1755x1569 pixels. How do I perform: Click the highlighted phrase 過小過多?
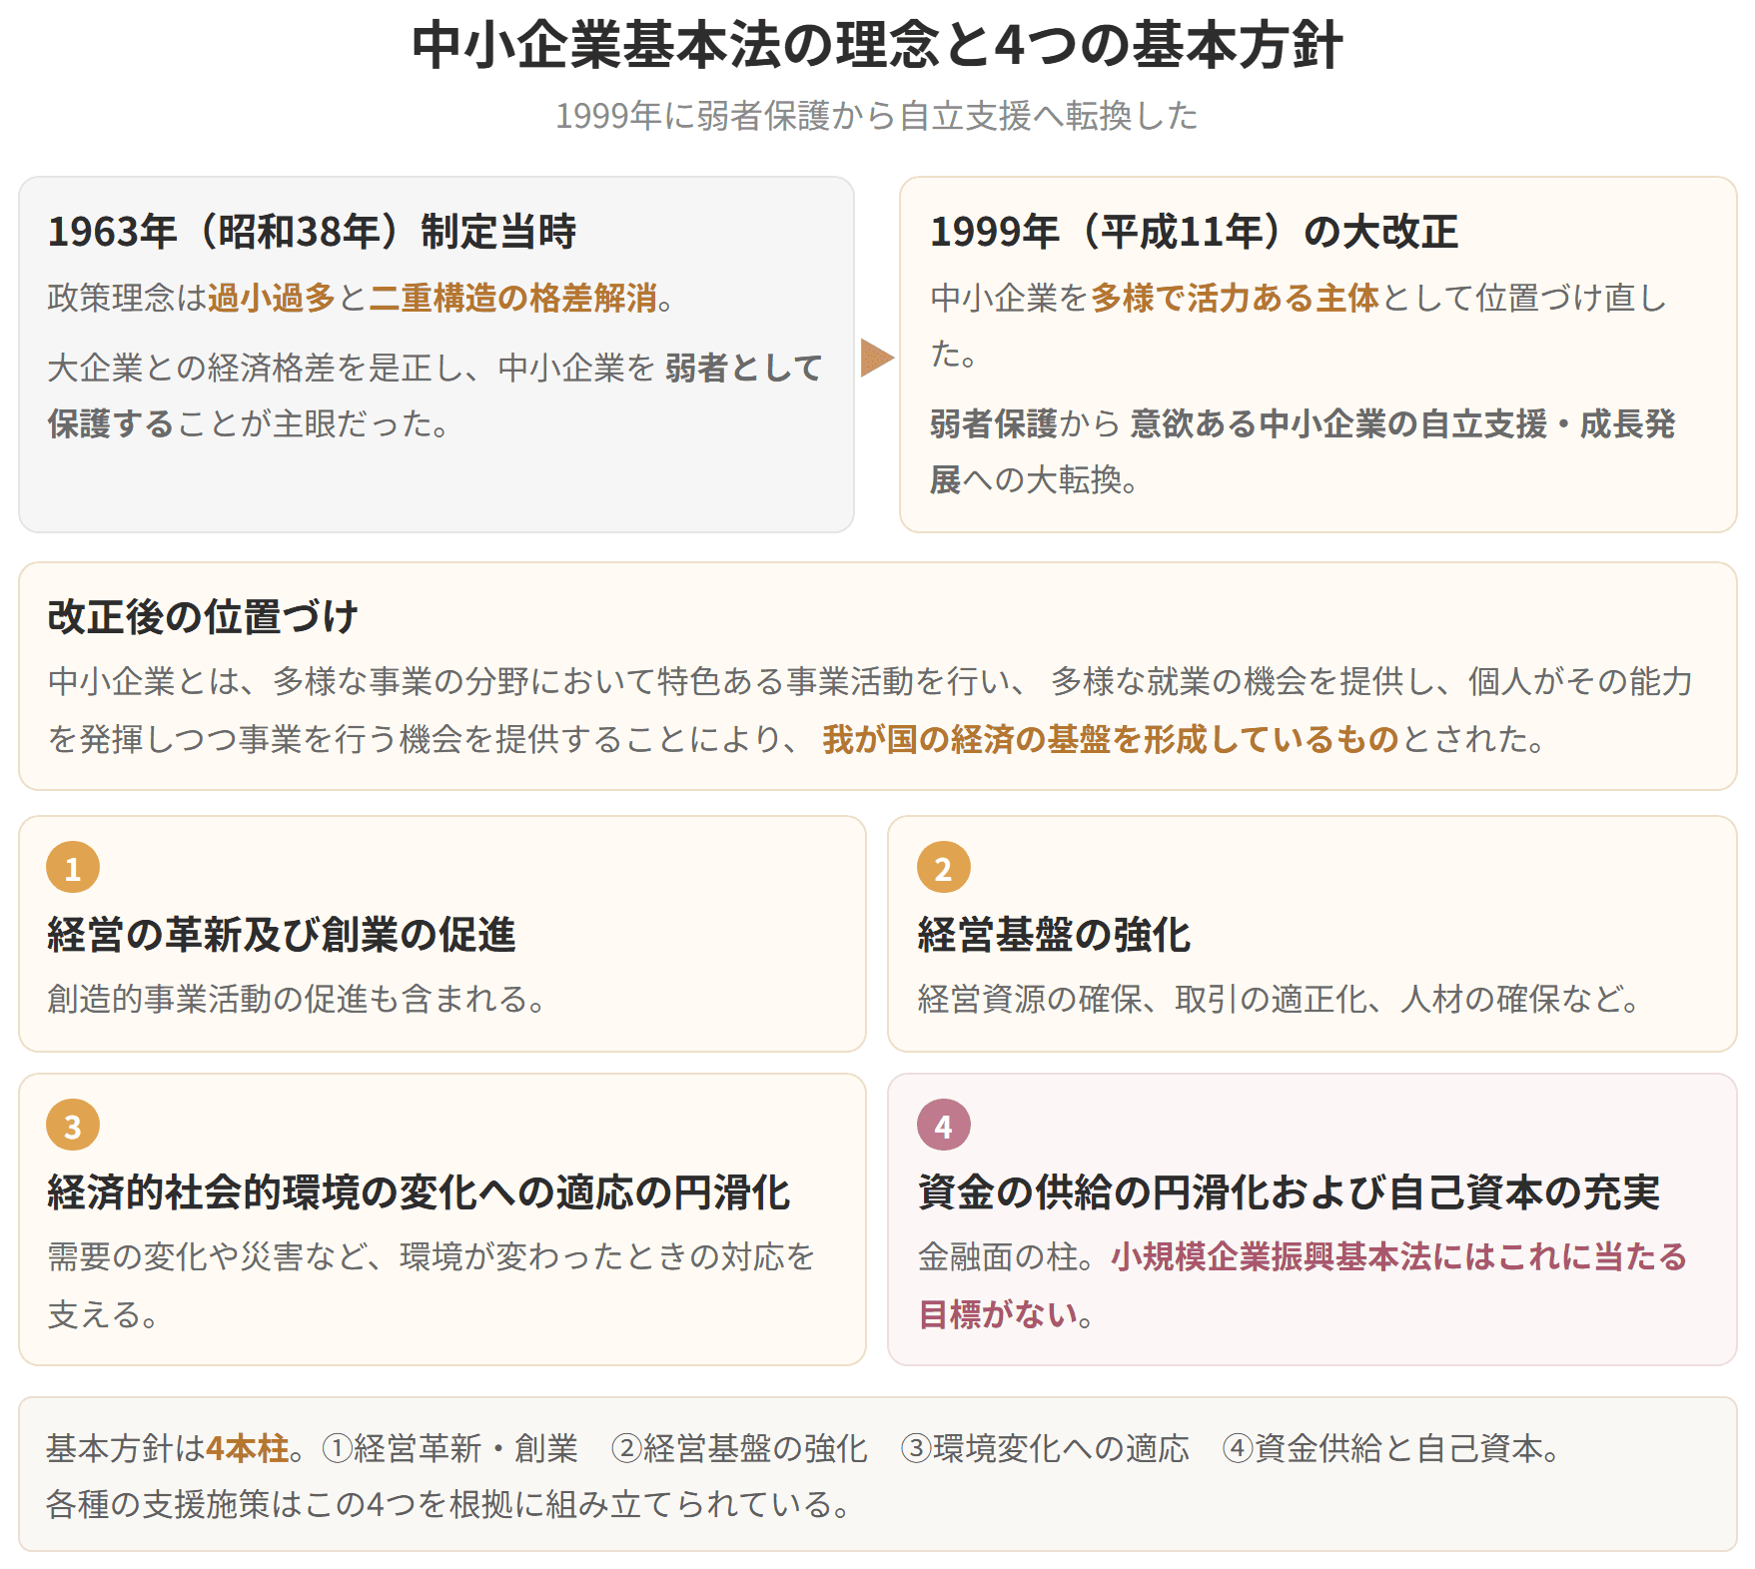pyautogui.click(x=272, y=298)
